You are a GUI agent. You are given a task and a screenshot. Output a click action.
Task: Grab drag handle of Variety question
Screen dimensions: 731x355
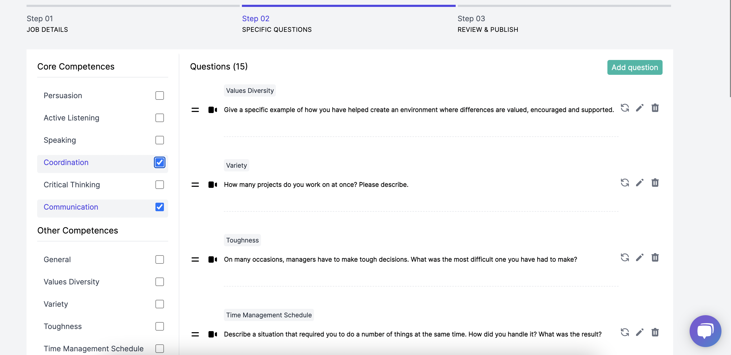point(195,185)
